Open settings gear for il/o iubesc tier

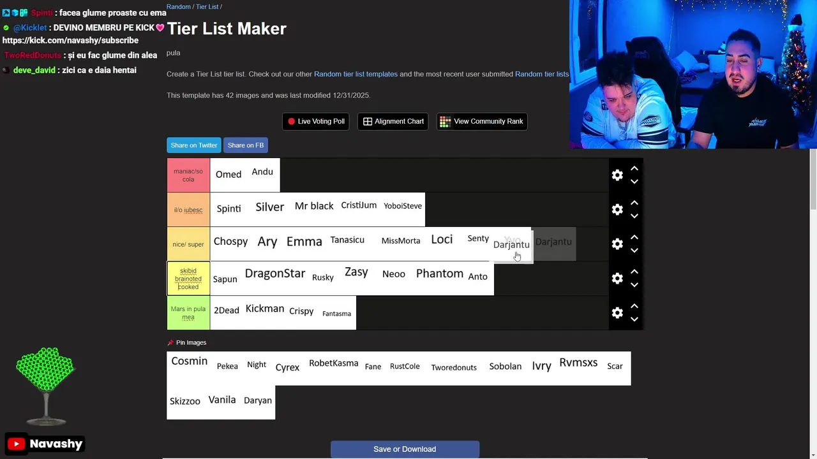point(617,210)
